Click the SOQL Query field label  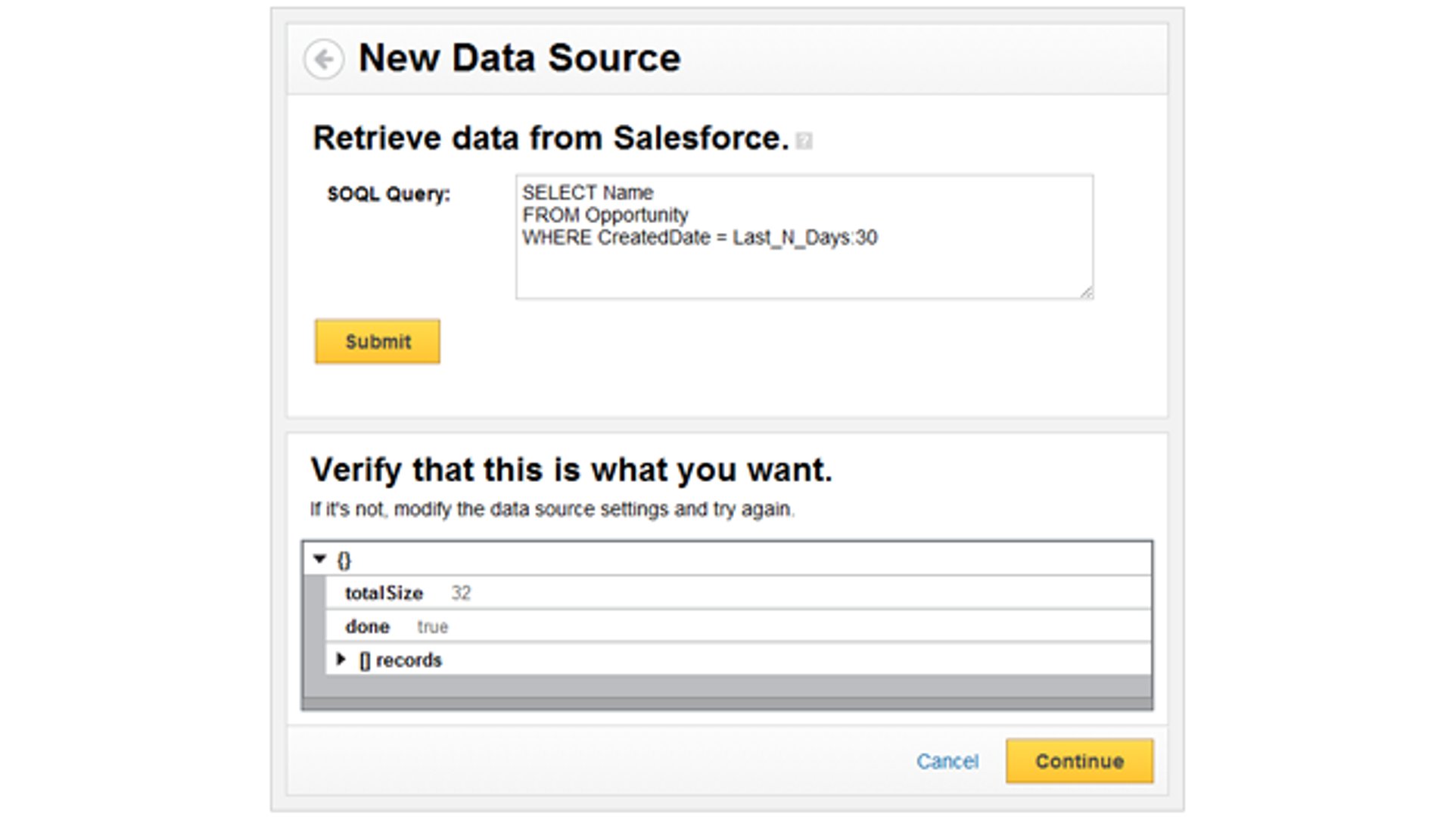(388, 194)
